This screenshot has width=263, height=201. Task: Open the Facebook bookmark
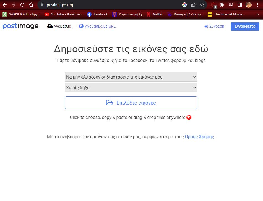click(97, 14)
